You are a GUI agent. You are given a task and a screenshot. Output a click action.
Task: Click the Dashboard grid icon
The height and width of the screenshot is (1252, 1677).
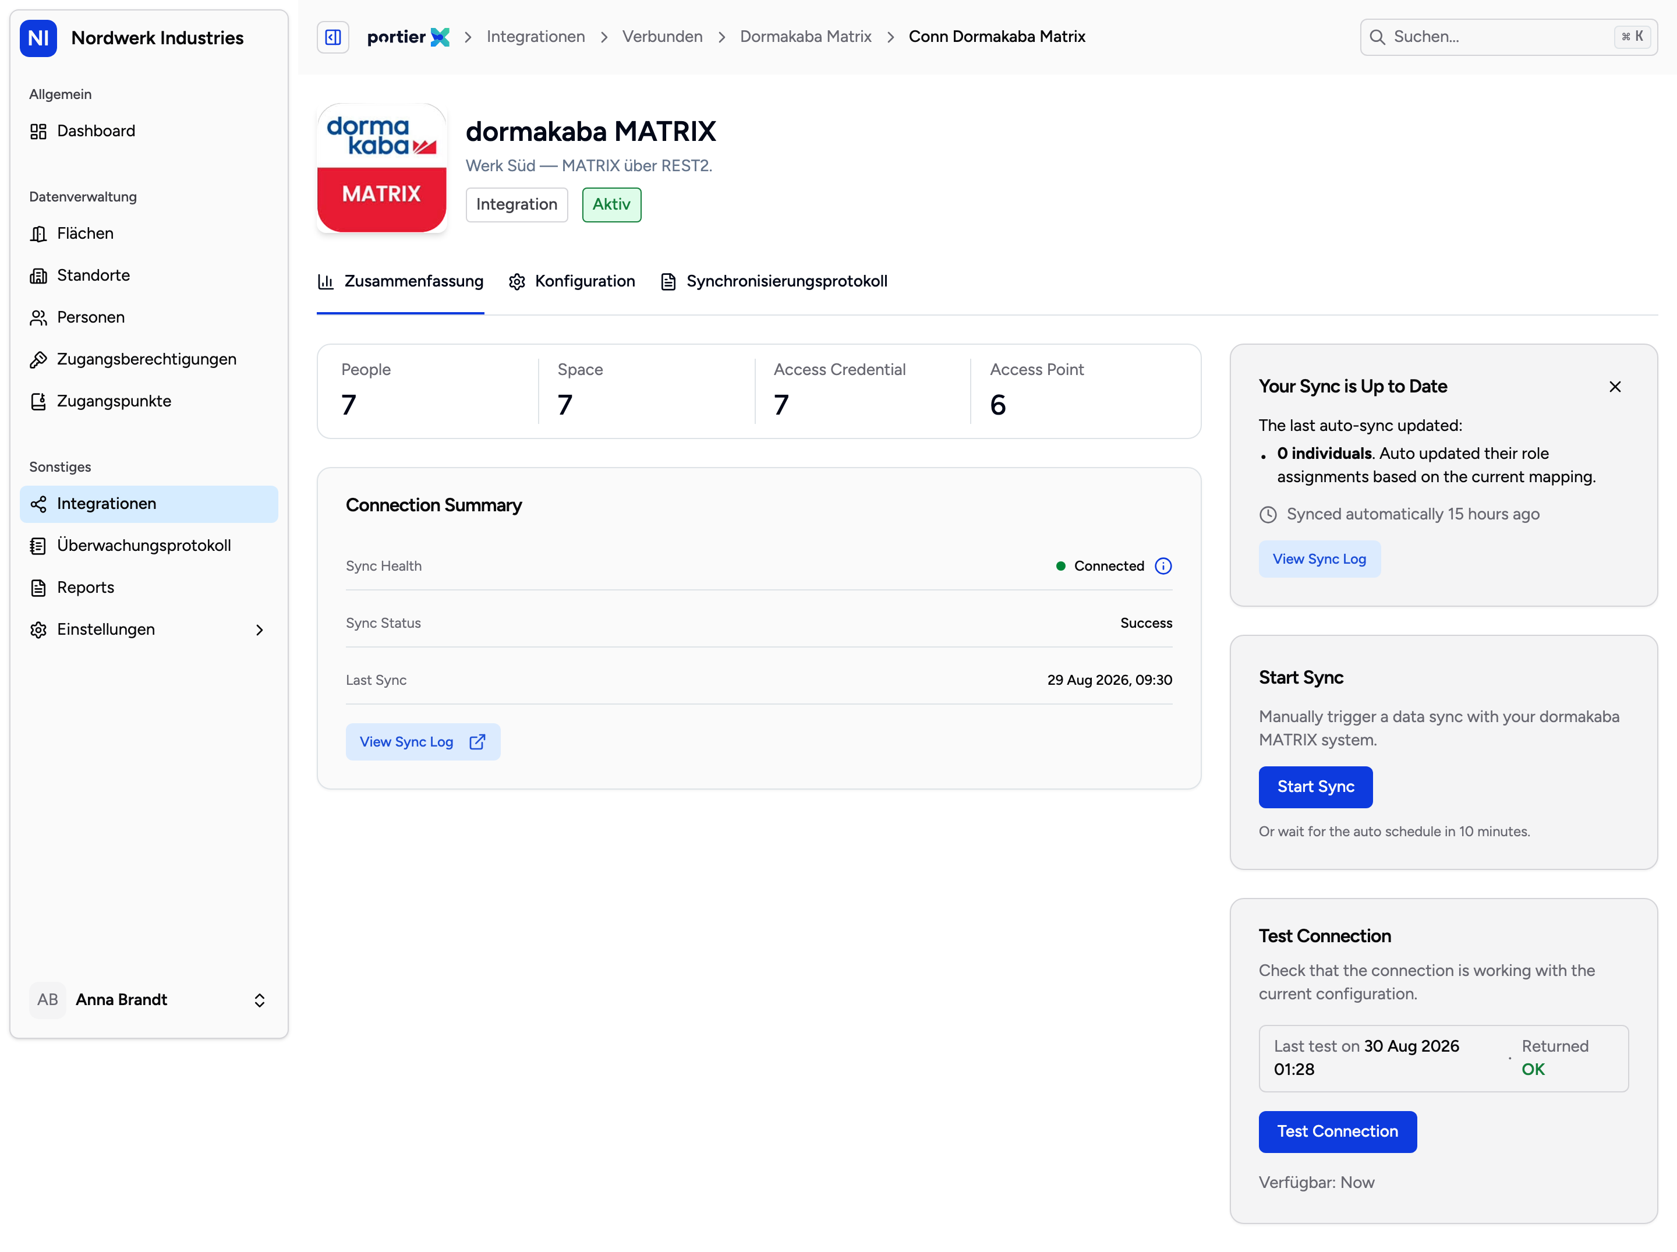pos(38,132)
